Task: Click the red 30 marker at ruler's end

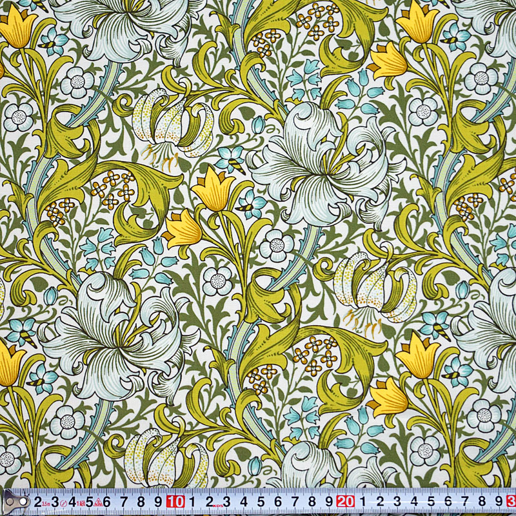Action: click(511, 501)
